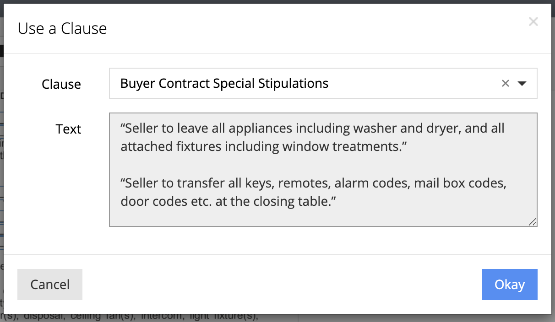
Task: Click the Use a Clause dialog title
Action: coord(62,28)
